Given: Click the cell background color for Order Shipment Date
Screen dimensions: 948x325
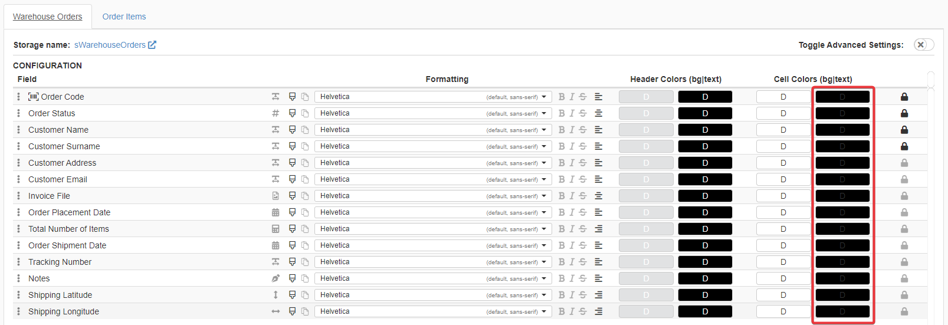Looking at the screenshot, I should (783, 245).
